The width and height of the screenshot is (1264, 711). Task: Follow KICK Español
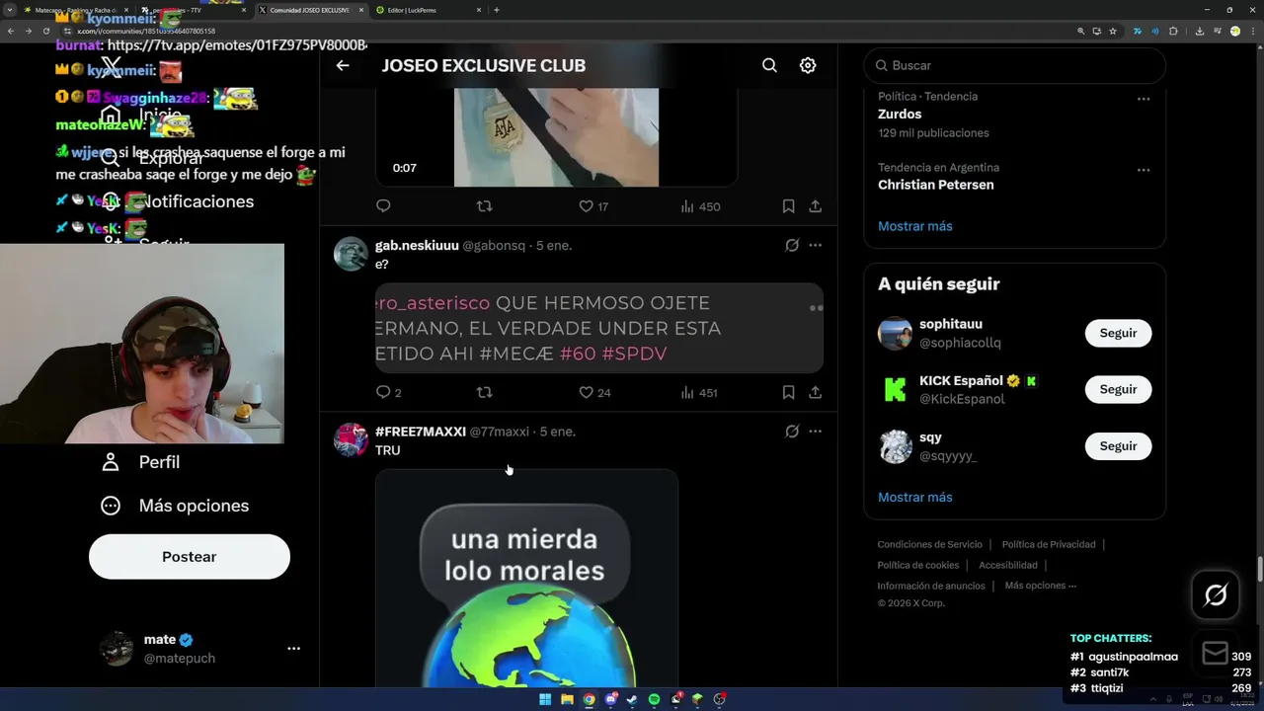pyautogui.click(x=1118, y=389)
